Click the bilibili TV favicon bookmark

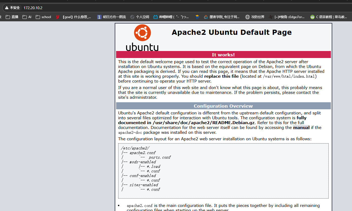(155, 17)
